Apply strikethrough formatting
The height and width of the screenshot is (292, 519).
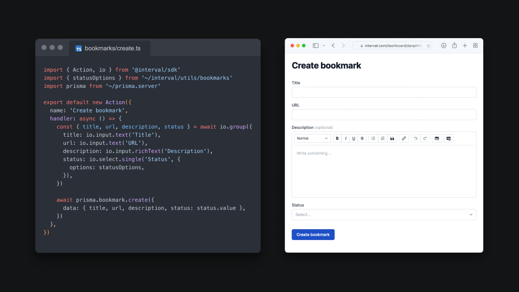[x=362, y=138]
